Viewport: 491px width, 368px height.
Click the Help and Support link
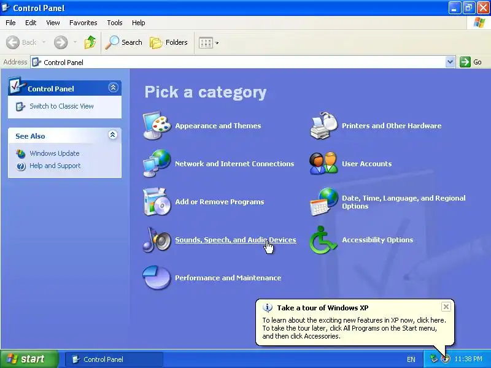55,166
